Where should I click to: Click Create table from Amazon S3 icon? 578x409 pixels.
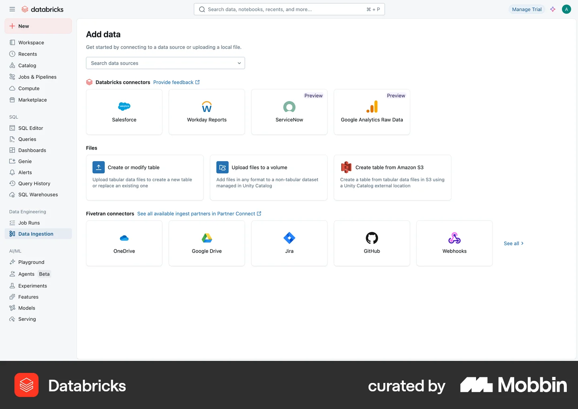[346, 167]
